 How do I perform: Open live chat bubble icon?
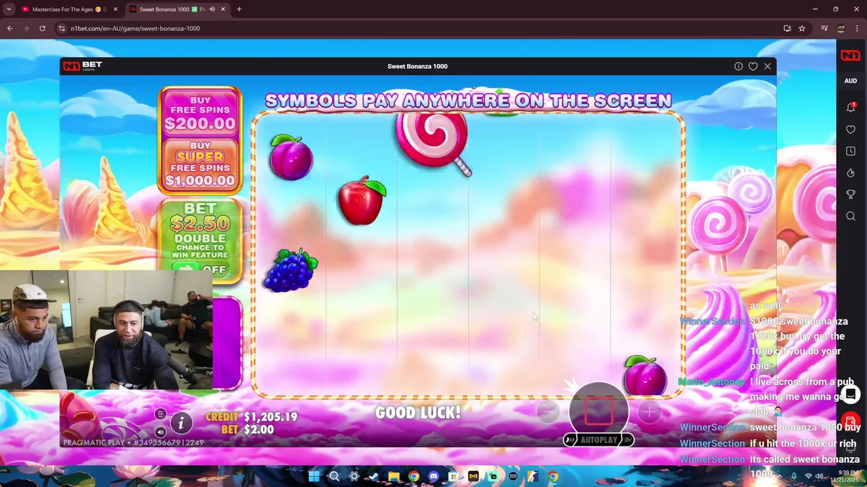click(851, 394)
